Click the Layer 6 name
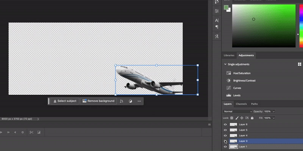Image resolution: width=303 pixels, height=151 pixels. click(x=243, y=125)
